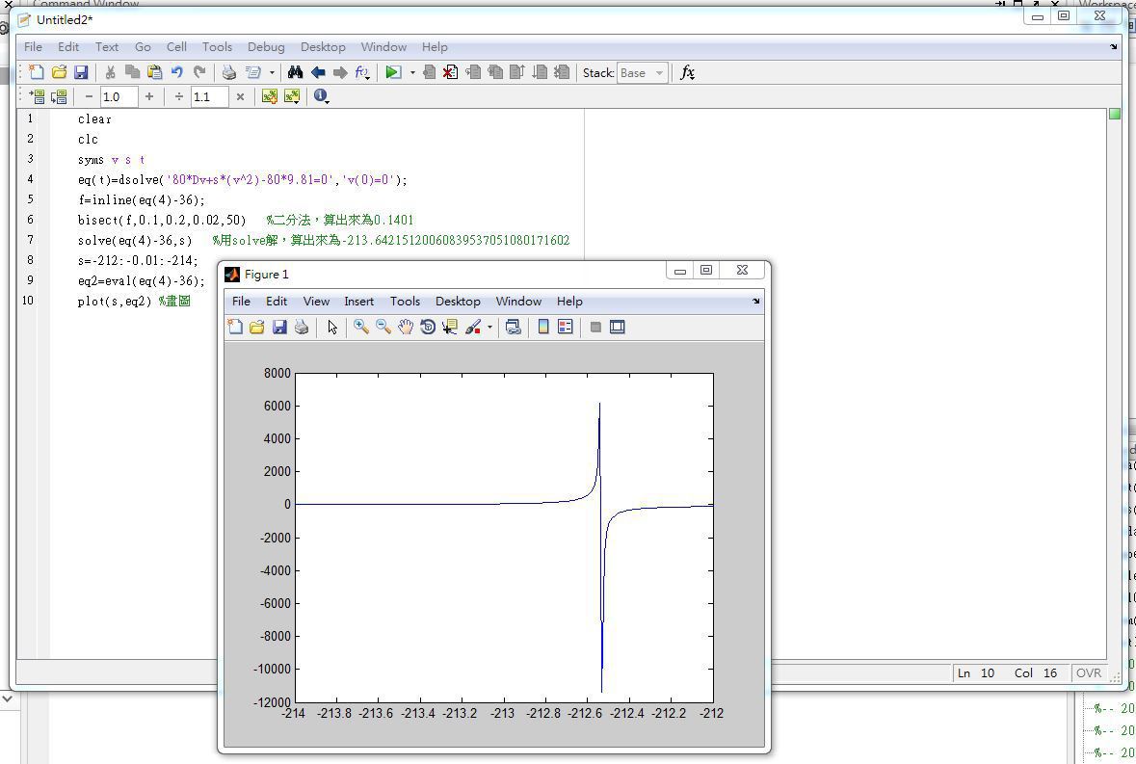Screen dimensions: 1136x764
Task: Toggle the legend in Figure 1
Action: tap(565, 328)
